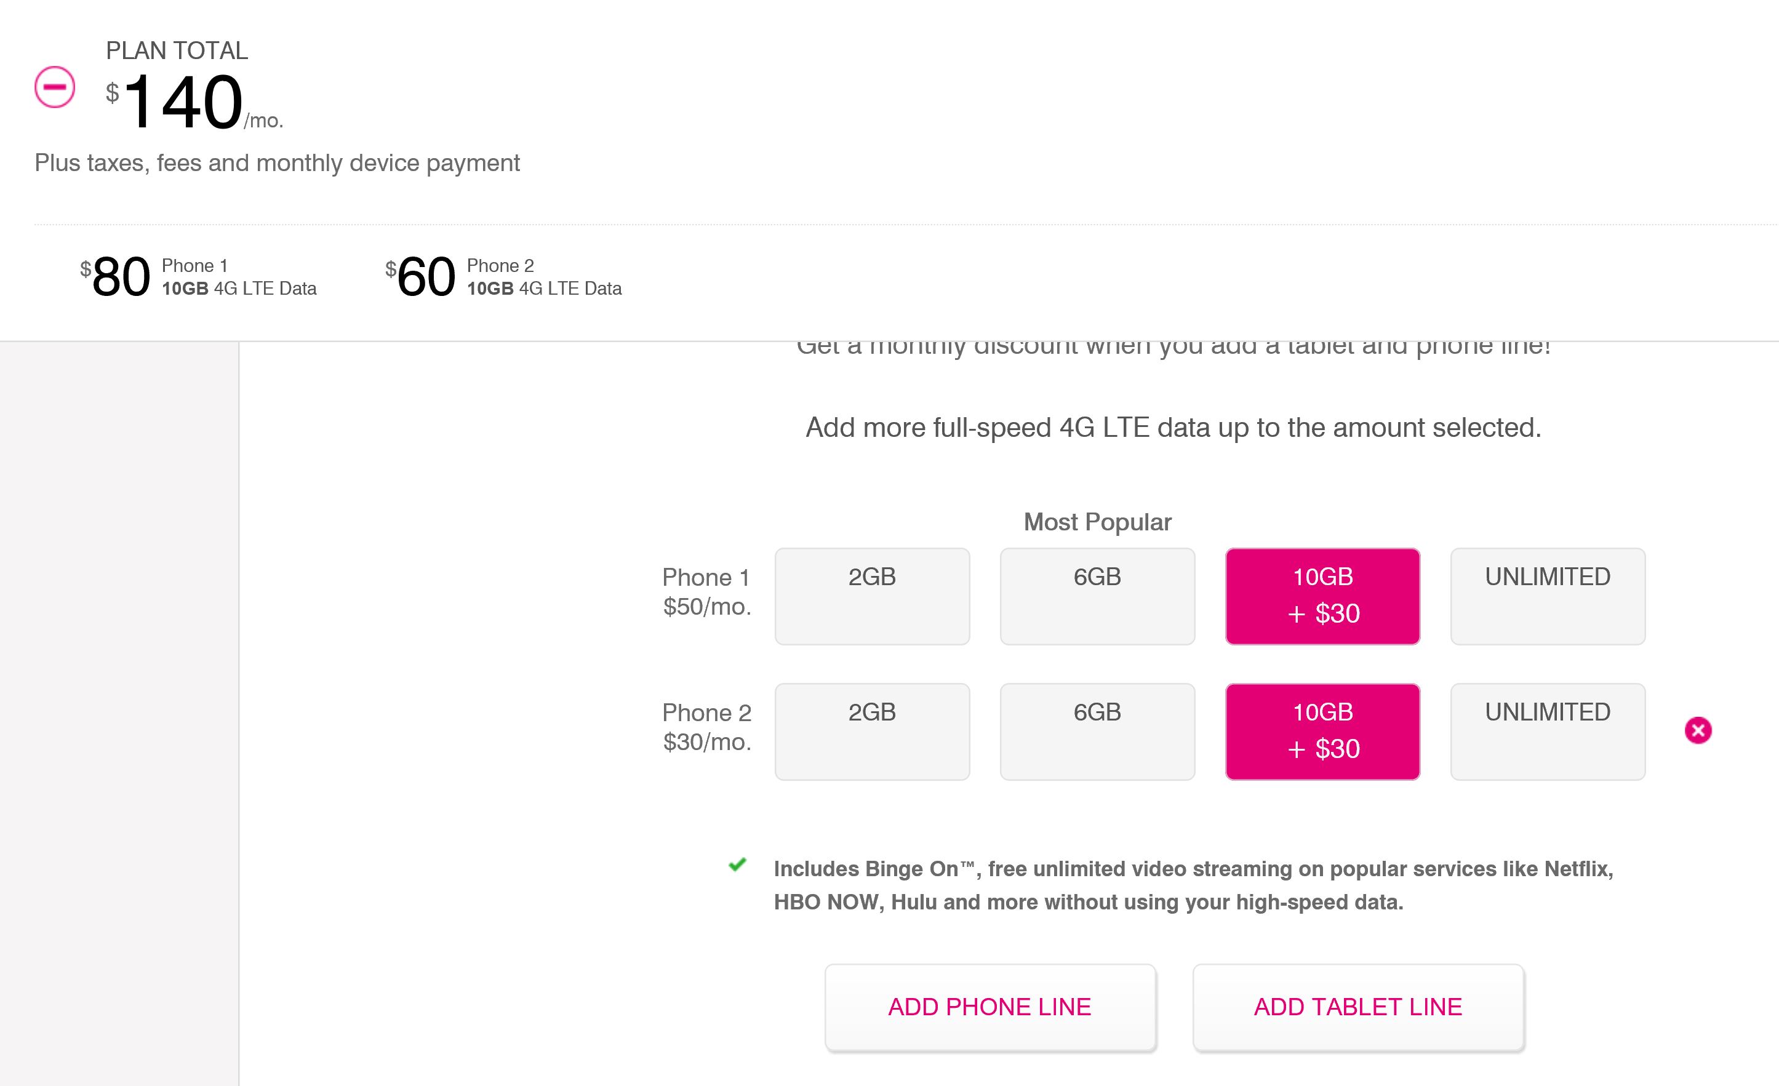Click the ADD PHONE LINE button
This screenshot has height=1086, width=1779.
(x=991, y=1007)
